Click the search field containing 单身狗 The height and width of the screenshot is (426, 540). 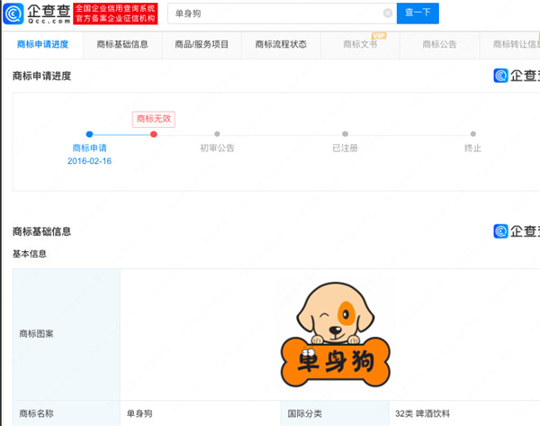coord(279,14)
